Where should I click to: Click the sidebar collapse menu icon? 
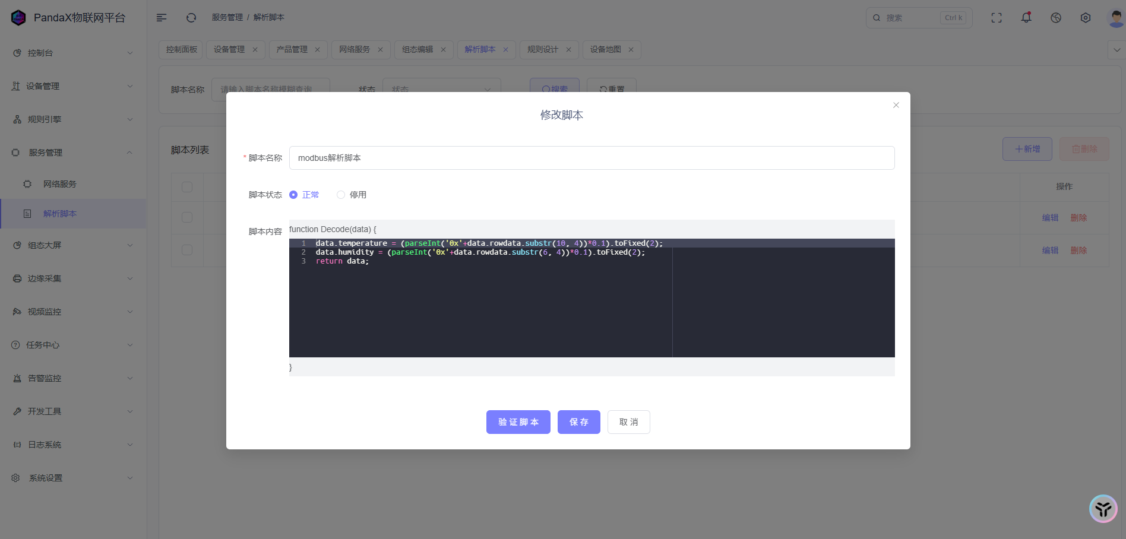(162, 18)
